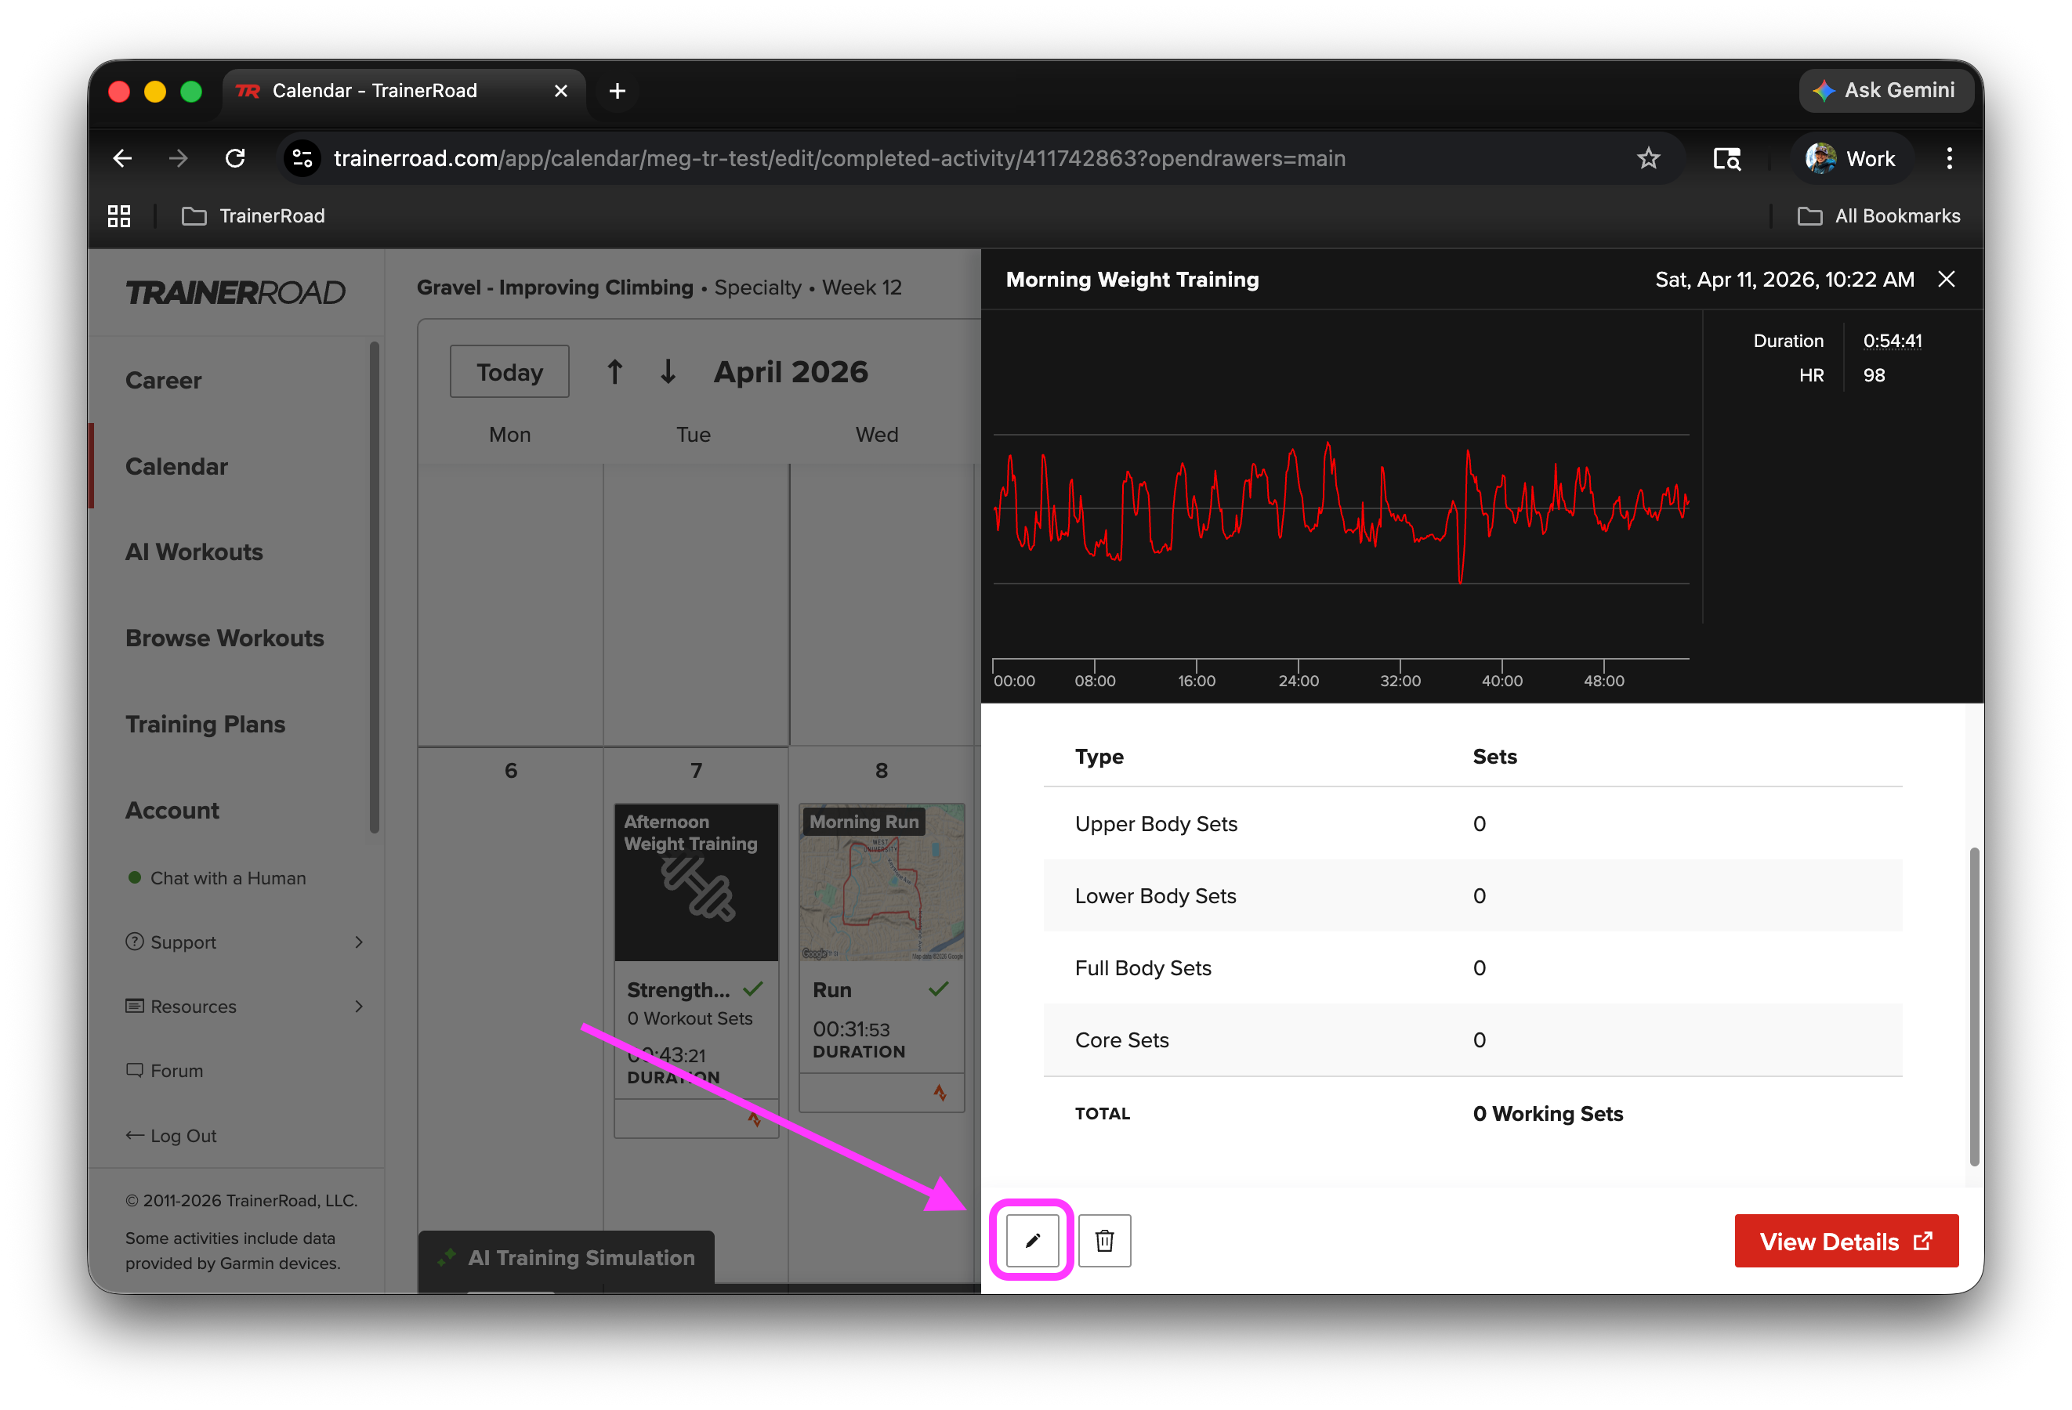The height and width of the screenshot is (1410, 2072).
Task: Open a new browser tab
Action: pos(617,91)
